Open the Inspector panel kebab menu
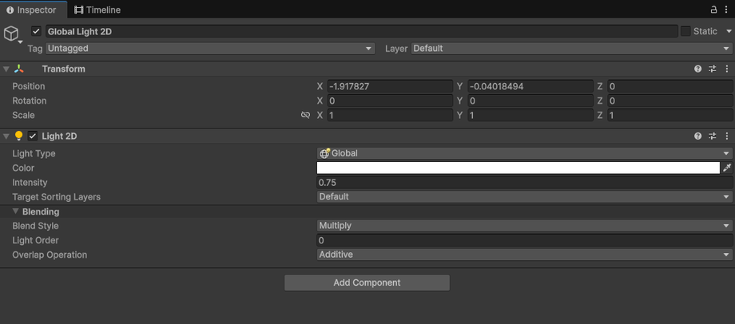735x324 pixels. pos(727,10)
